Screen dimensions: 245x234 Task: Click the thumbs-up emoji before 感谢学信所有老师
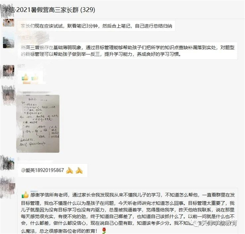[25, 195]
